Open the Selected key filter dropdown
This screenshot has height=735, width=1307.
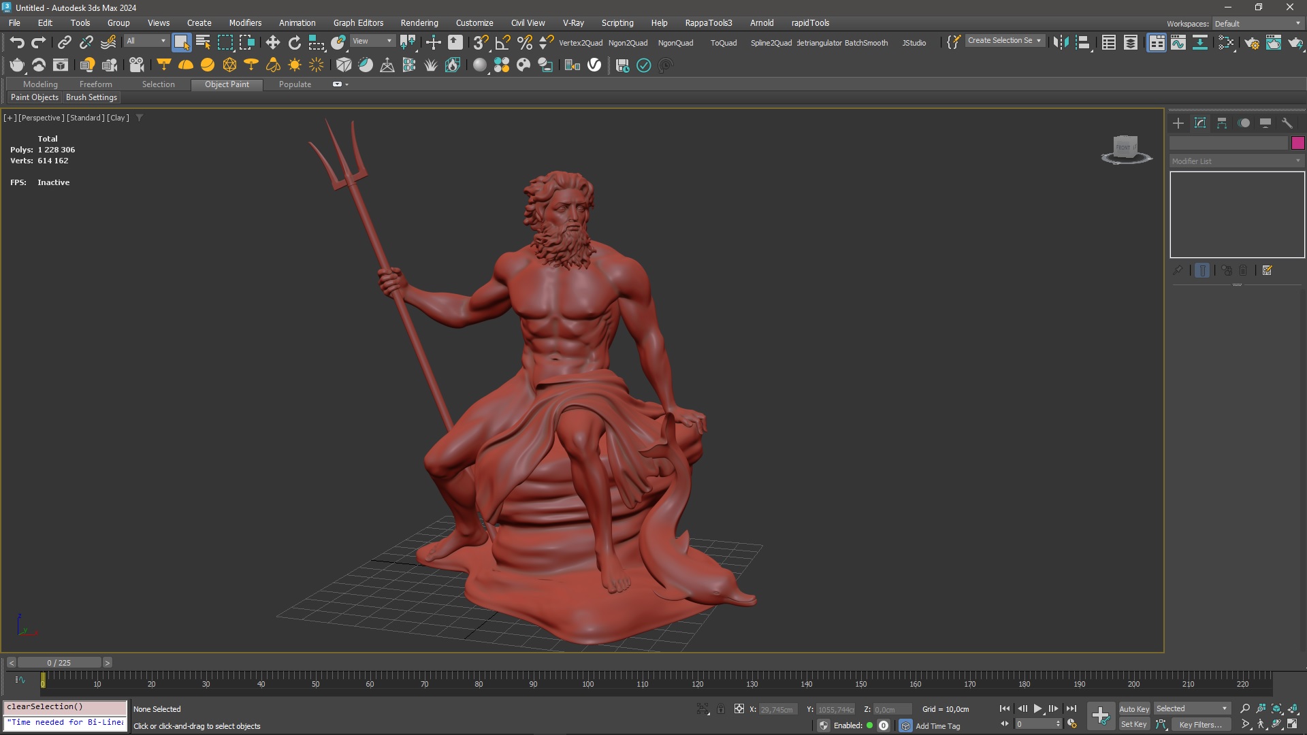tap(1192, 709)
